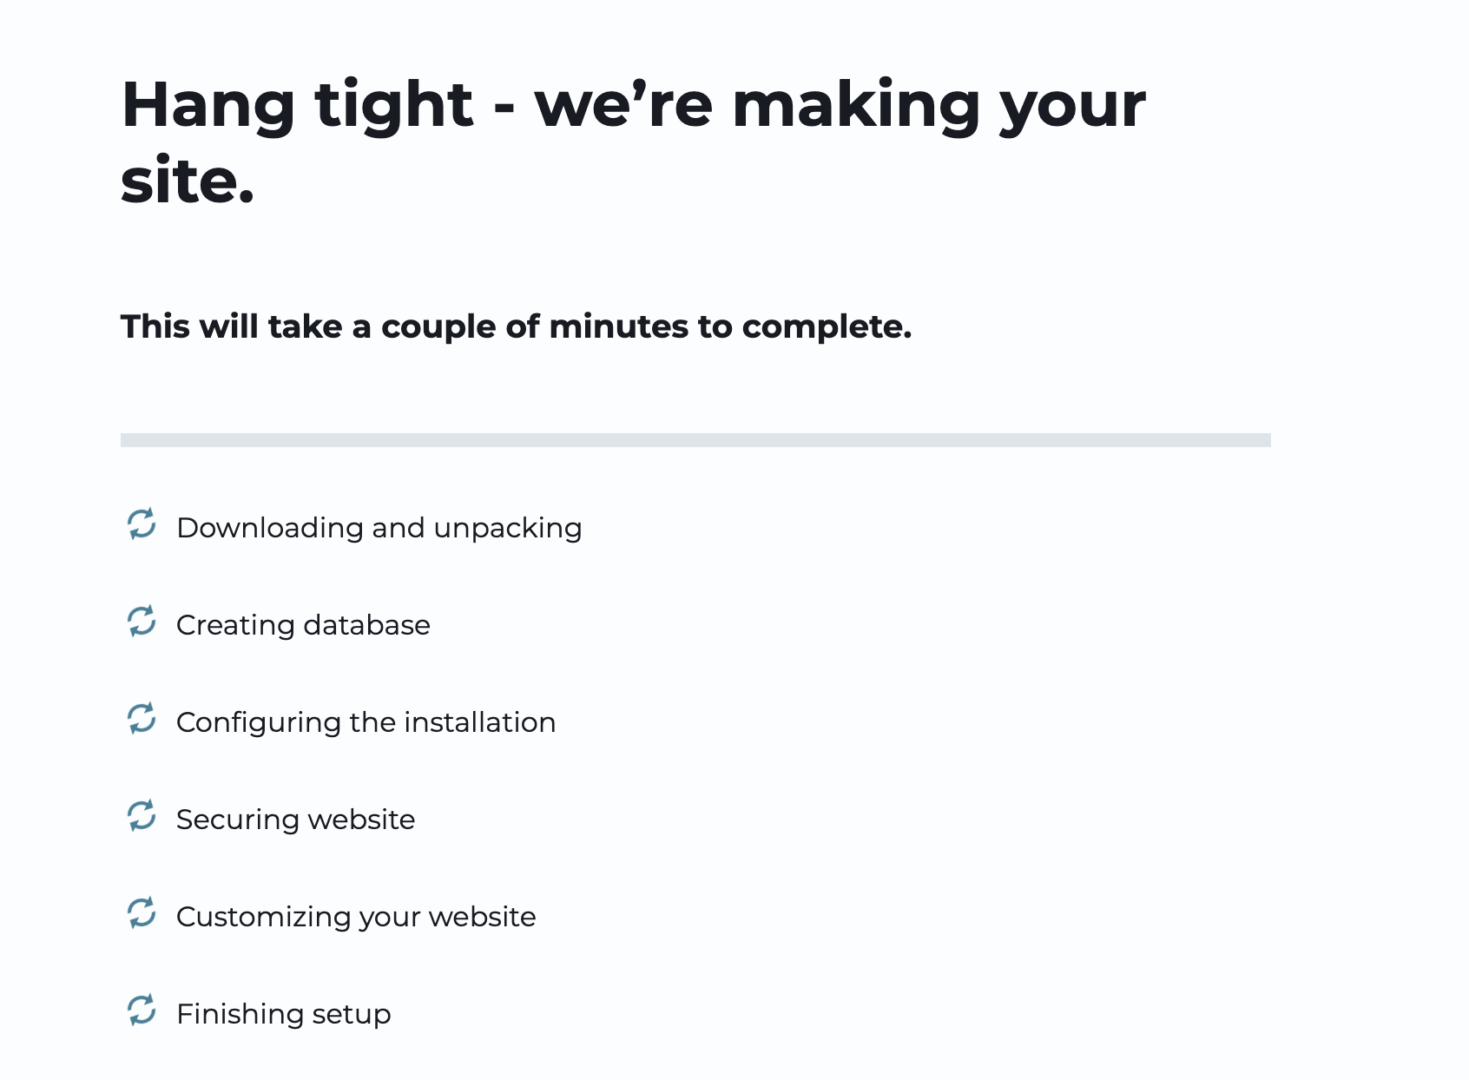Click the words 'Hang tight' in the heading
Viewport: 1469px width, 1080px height.
[x=297, y=106]
